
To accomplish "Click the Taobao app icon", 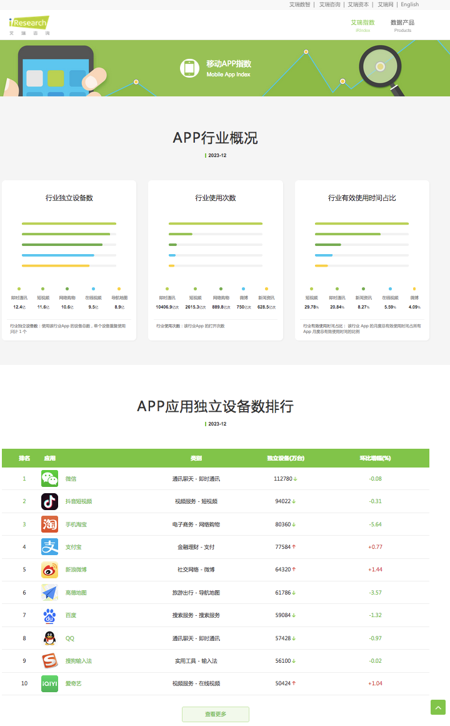I will (x=49, y=524).
